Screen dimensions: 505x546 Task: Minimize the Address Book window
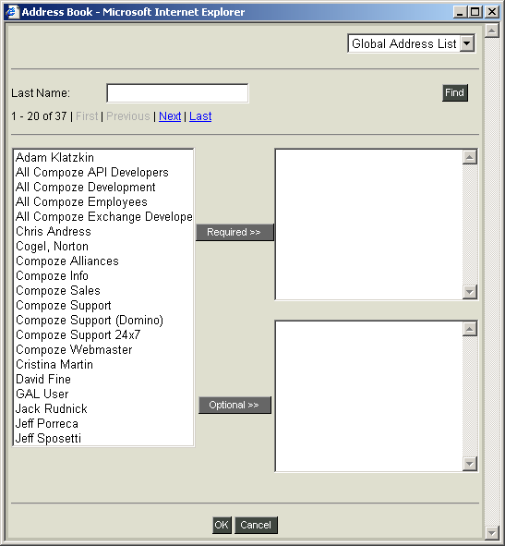click(460, 12)
